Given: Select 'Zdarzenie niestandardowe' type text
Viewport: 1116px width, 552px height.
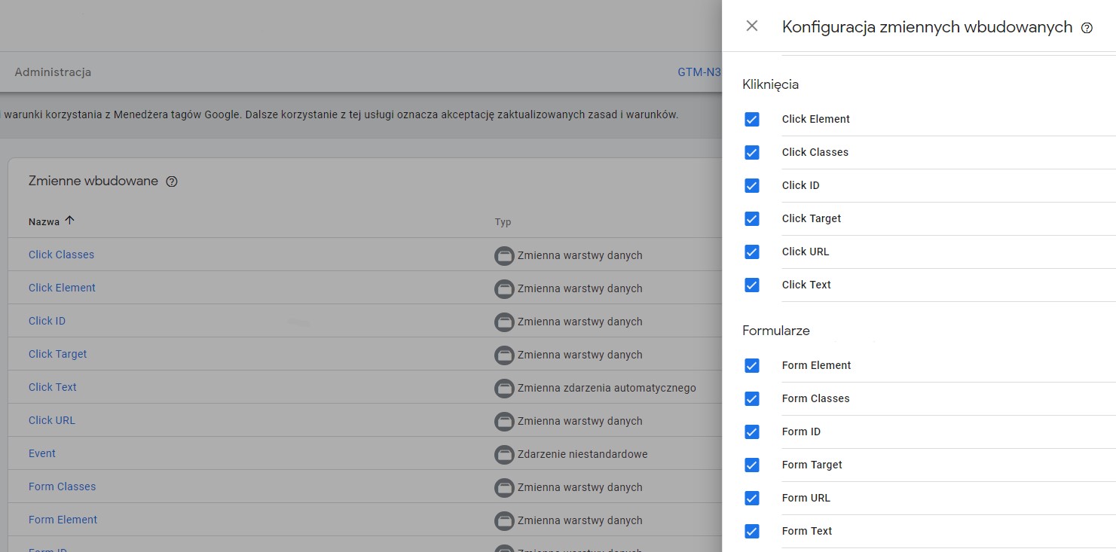Looking at the screenshot, I should click(582, 454).
